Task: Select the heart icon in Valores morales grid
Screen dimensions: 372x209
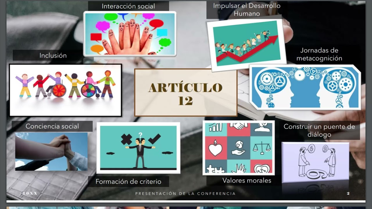Action: [215, 150]
